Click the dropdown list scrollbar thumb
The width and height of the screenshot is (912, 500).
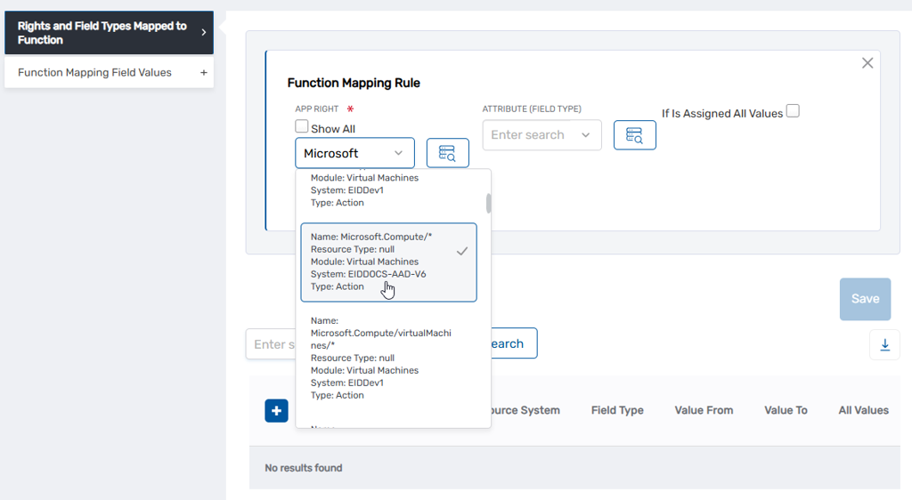click(x=489, y=203)
